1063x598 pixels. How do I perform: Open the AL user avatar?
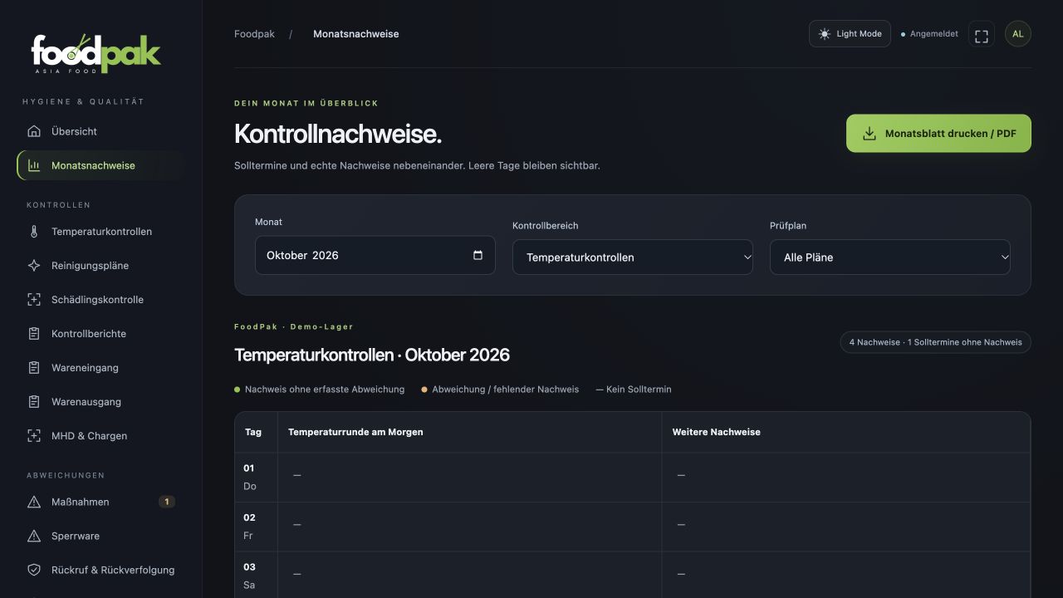point(1018,34)
